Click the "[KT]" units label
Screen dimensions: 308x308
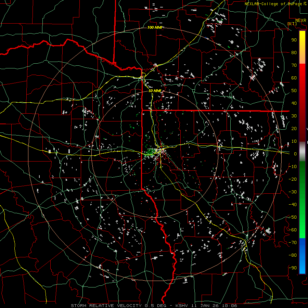(x=292, y=24)
